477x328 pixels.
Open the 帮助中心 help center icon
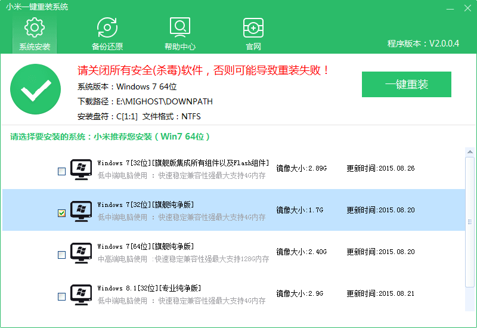180,34
